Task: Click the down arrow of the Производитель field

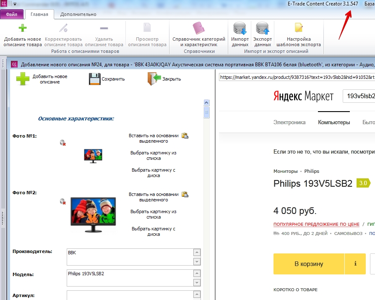Action: [197, 261]
